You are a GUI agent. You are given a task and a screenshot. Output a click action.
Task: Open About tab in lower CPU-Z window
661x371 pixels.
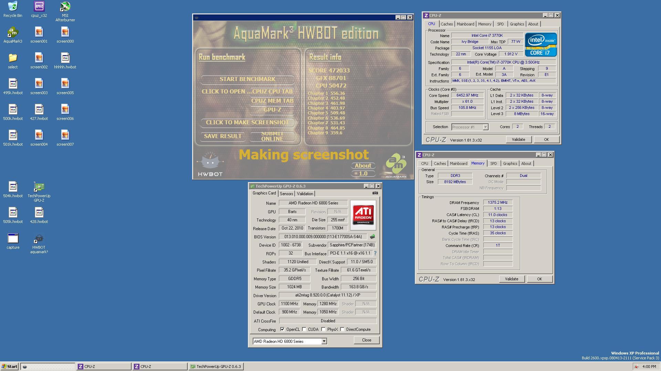pos(526,164)
